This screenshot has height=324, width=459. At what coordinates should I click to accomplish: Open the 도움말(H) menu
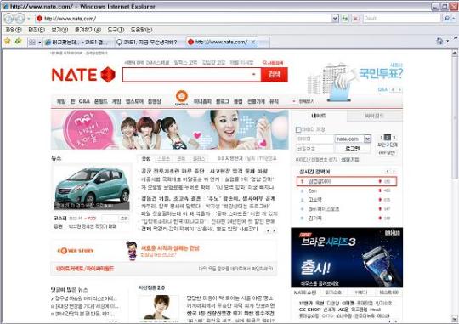click(142, 30)
